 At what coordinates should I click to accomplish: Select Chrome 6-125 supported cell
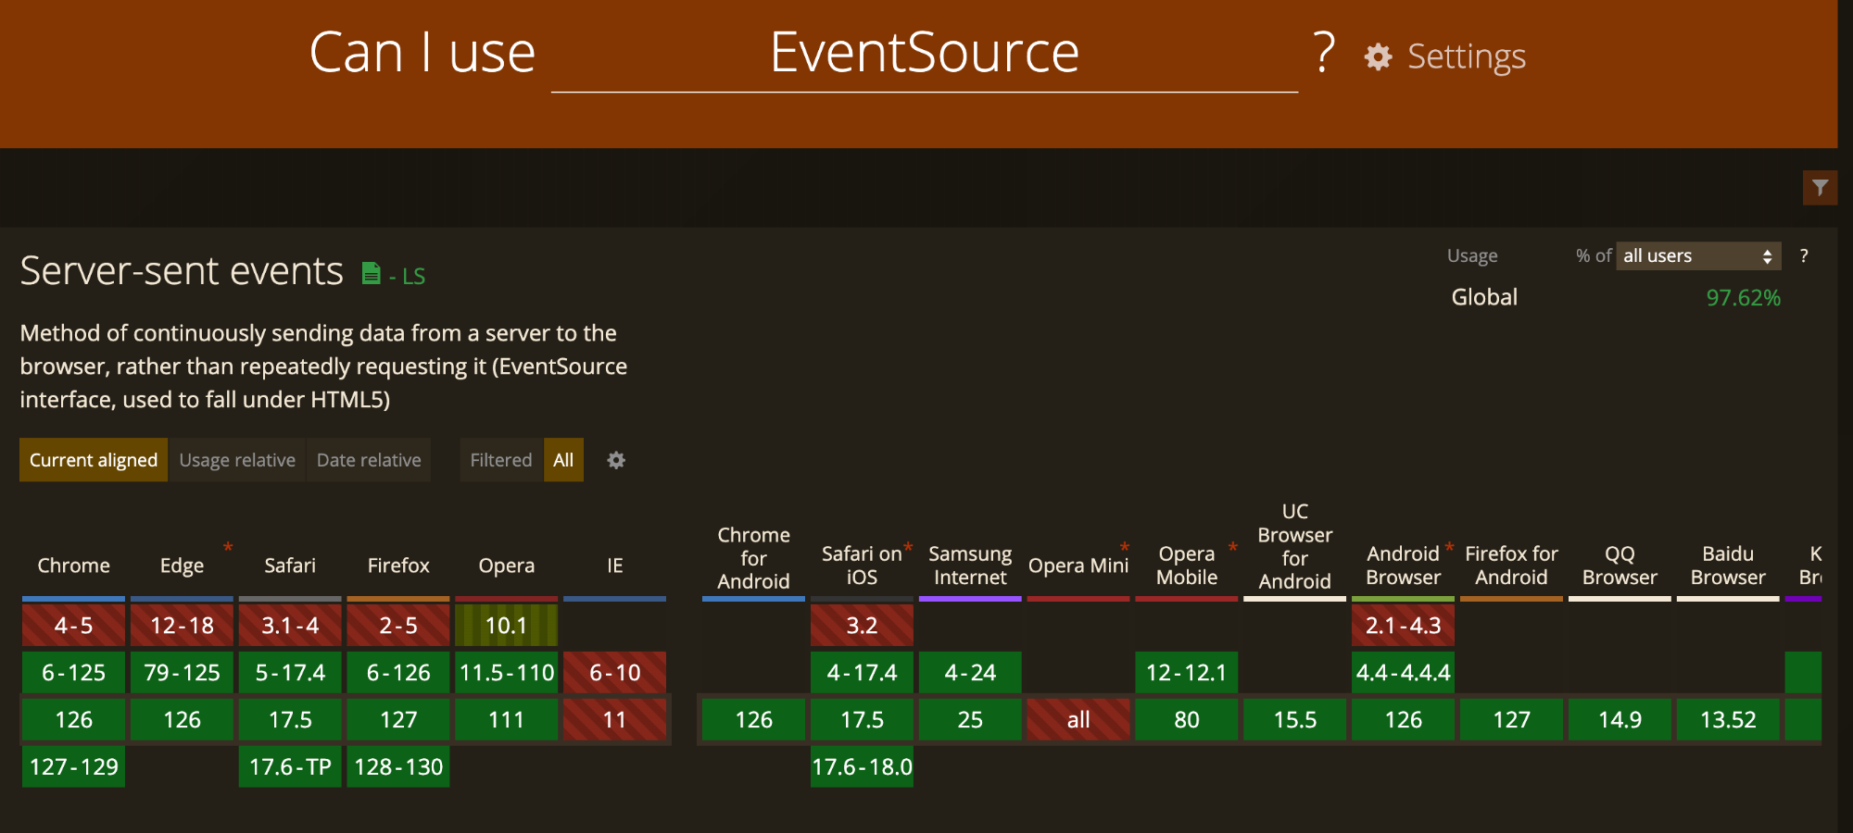pyautogui.click(x=74, y=673)
